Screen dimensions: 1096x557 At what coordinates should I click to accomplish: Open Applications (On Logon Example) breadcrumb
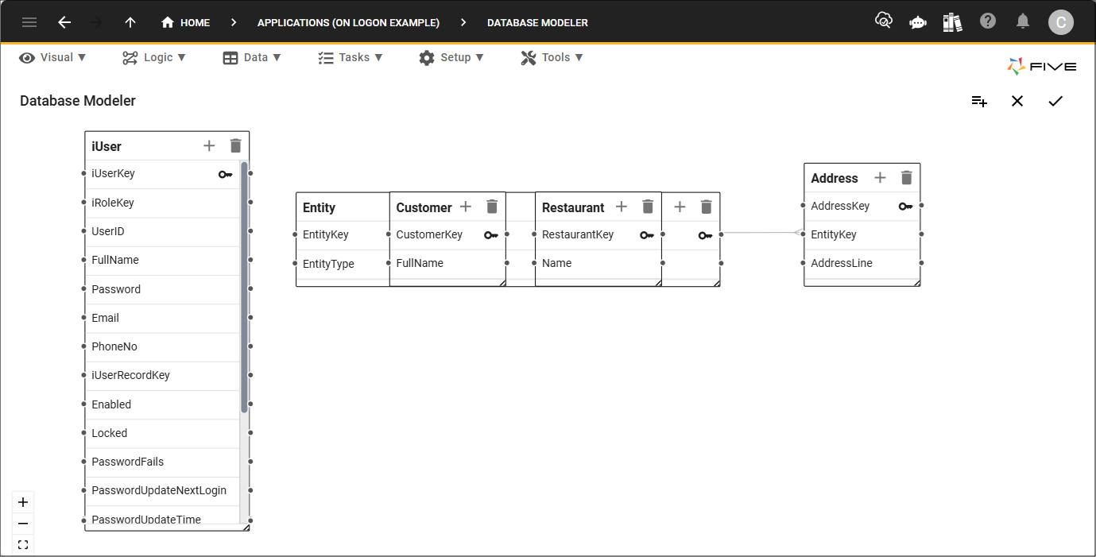tap(348, 22)
